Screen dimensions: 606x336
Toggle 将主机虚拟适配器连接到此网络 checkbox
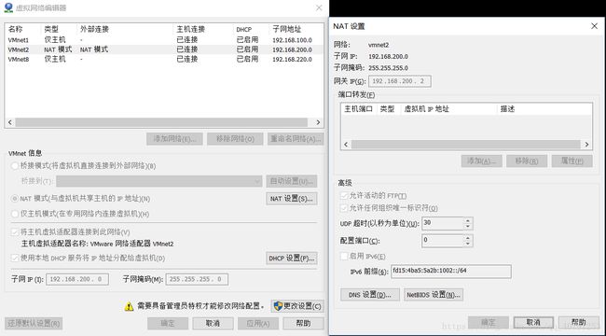pos(15,231)
